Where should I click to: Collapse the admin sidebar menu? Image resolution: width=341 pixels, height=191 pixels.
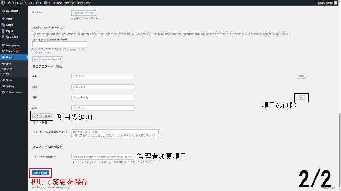(x=13, y=92)
